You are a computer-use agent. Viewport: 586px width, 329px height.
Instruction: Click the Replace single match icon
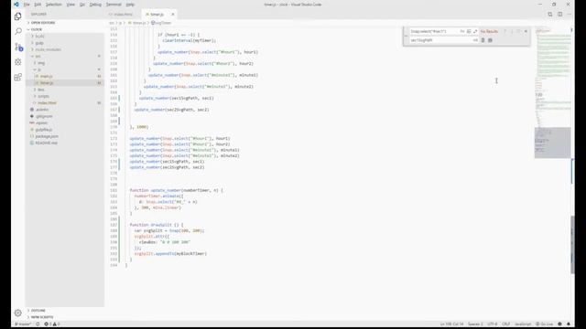(483, 40)
